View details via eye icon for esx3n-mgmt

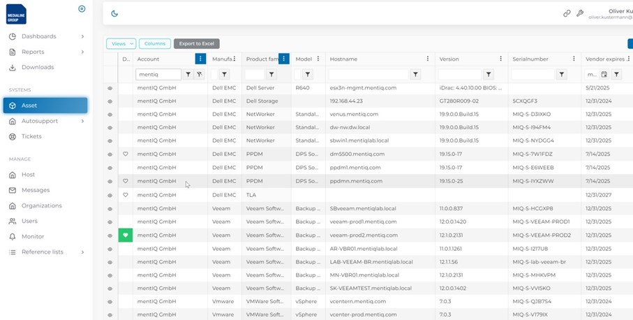click(x=110, y=88)
